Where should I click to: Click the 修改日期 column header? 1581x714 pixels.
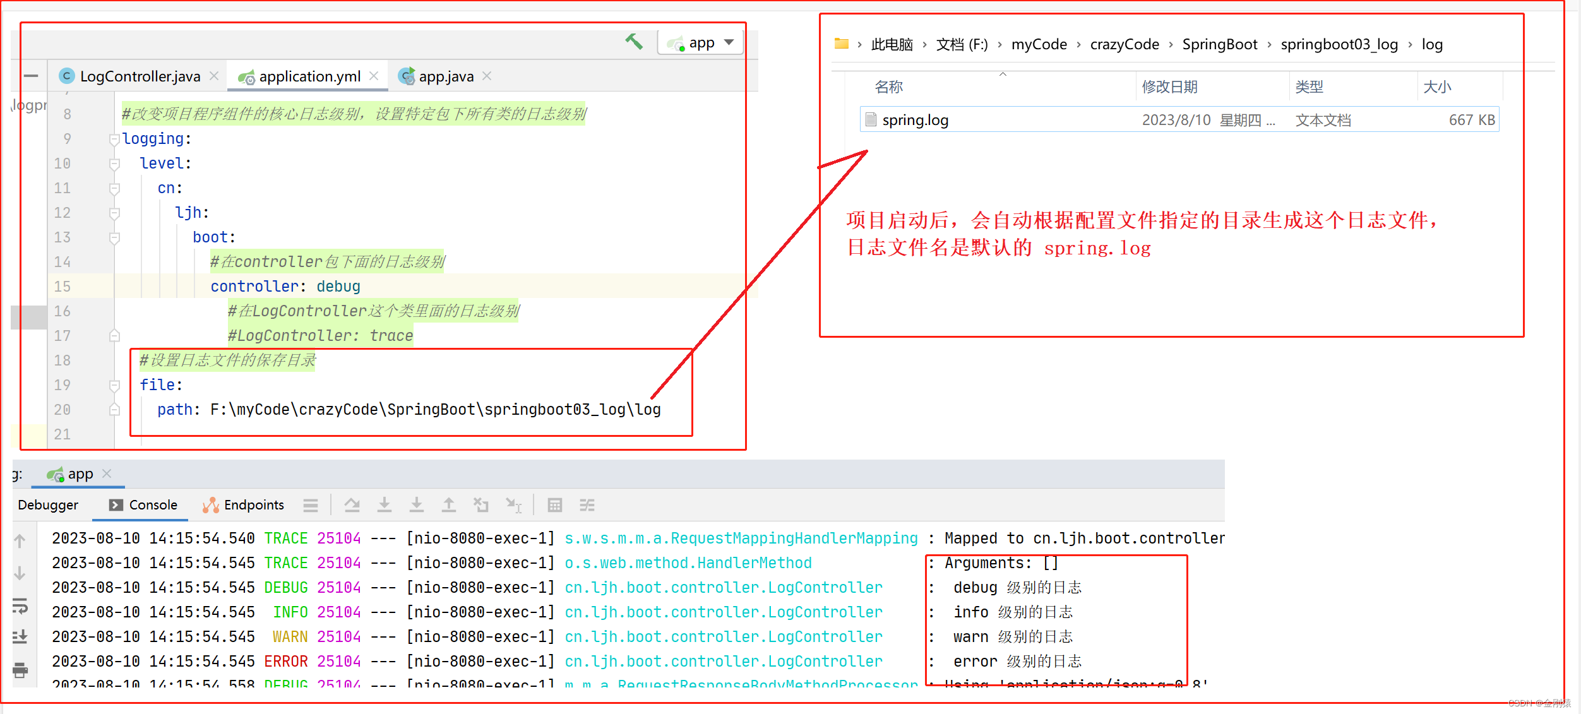point(1169,86)
